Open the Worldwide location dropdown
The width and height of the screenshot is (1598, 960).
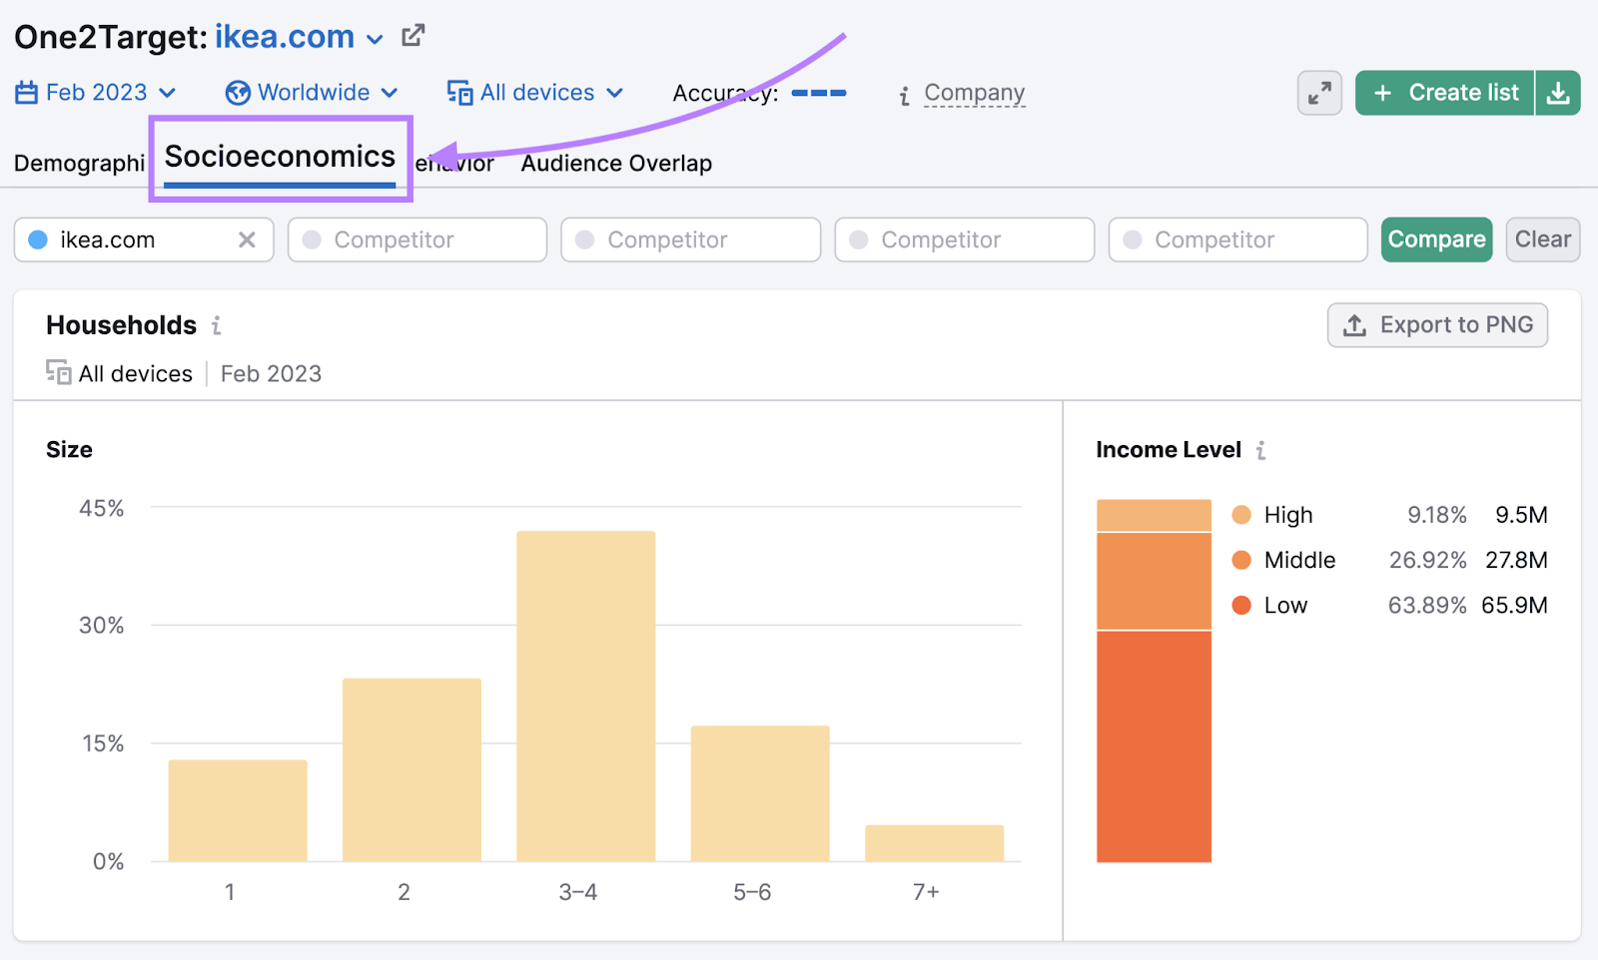coord(312,93)
